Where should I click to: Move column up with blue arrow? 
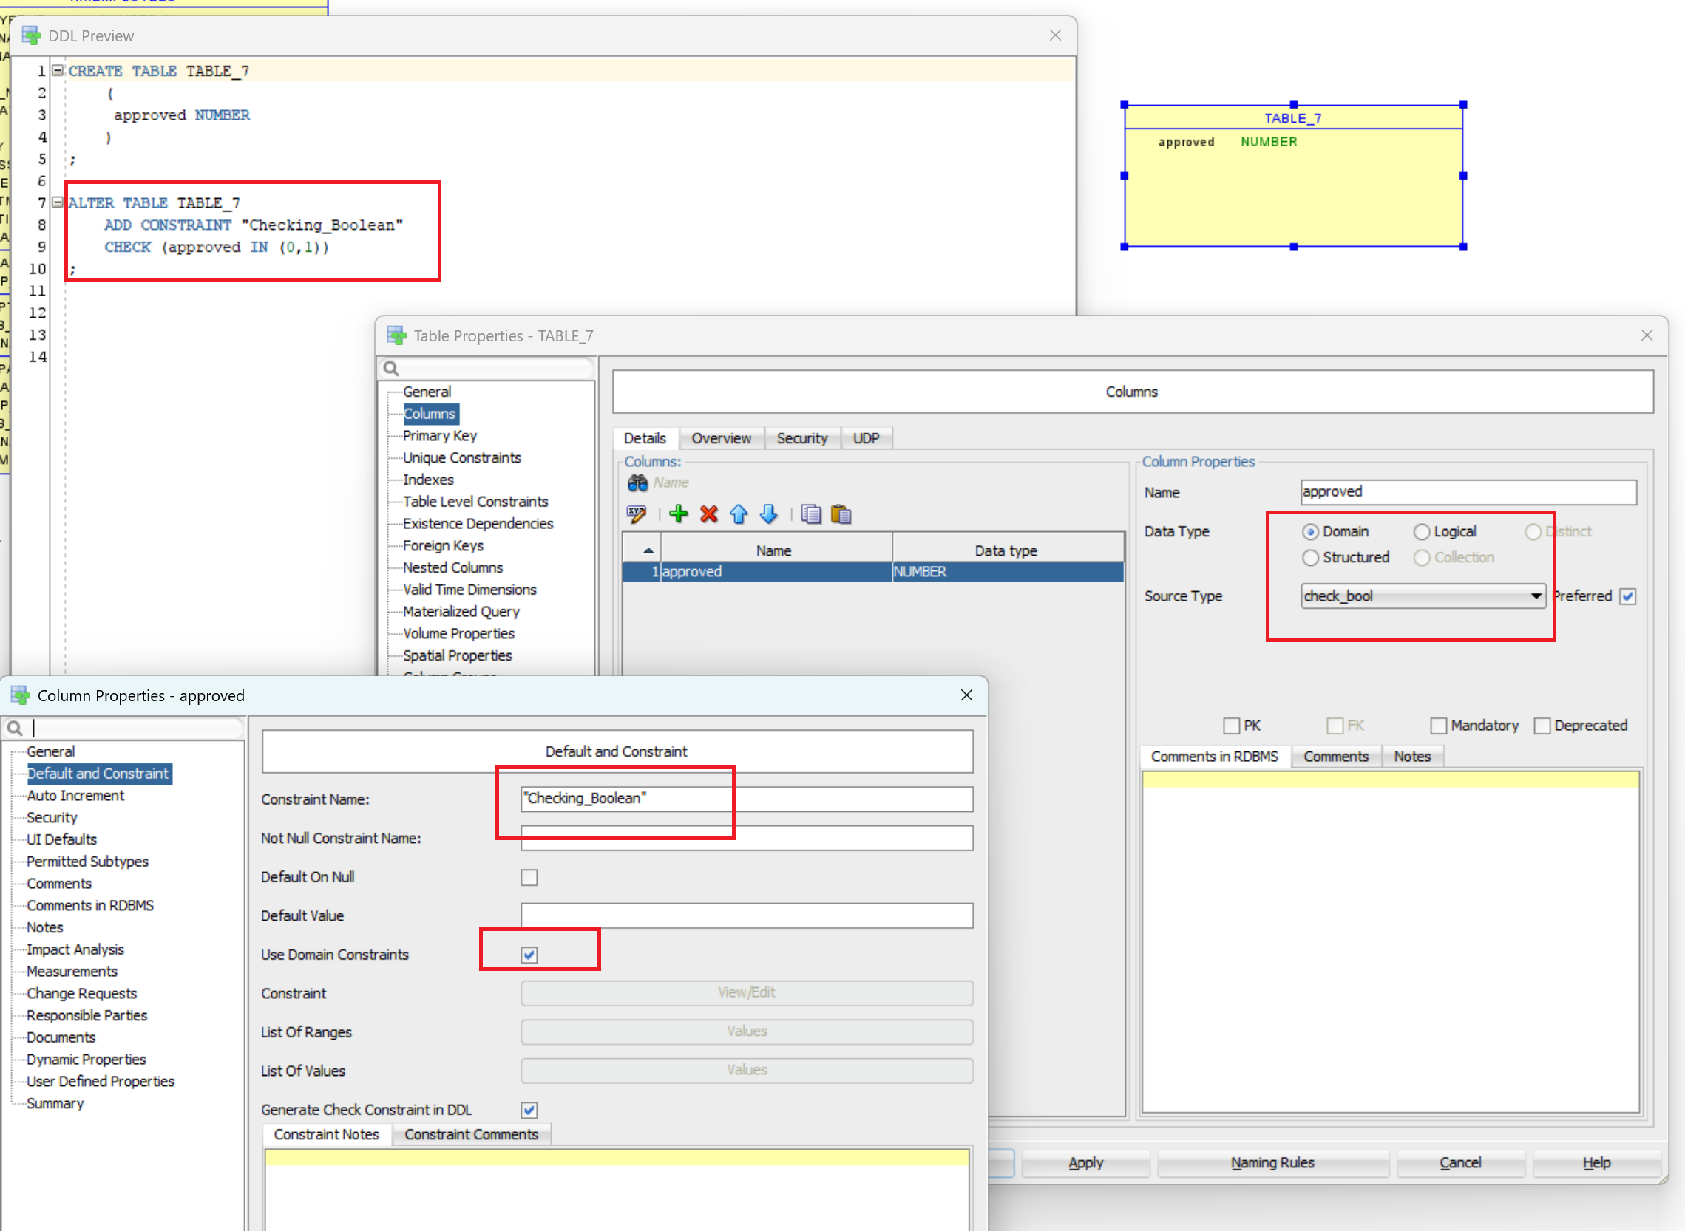738,514
